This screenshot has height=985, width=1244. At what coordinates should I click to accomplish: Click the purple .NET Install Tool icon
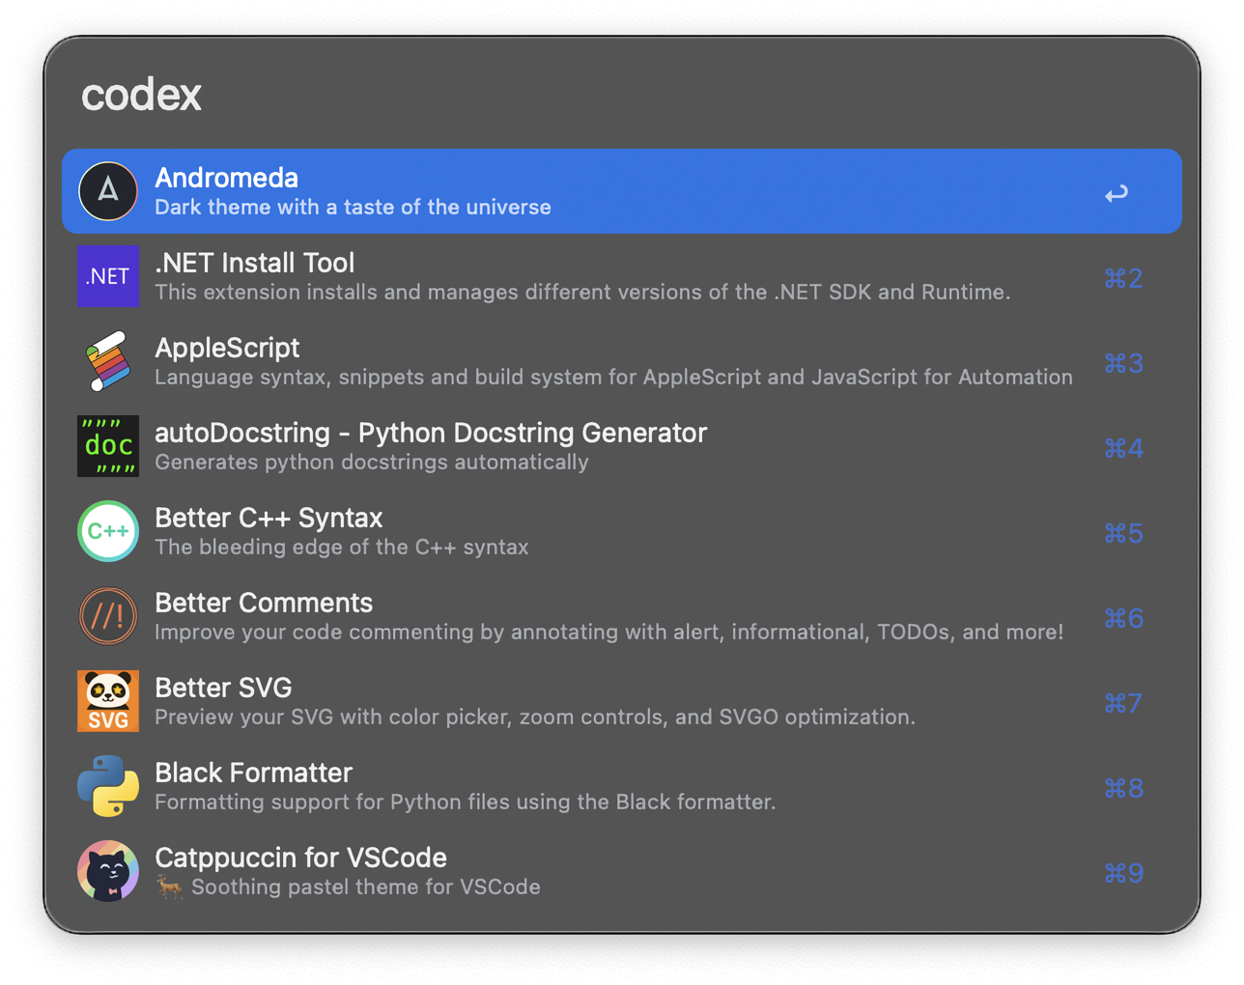(x=108, y=275)
